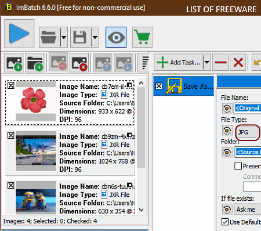Open the green shopping cart purchase button
The image size is (261, 231).
point(143,37)
